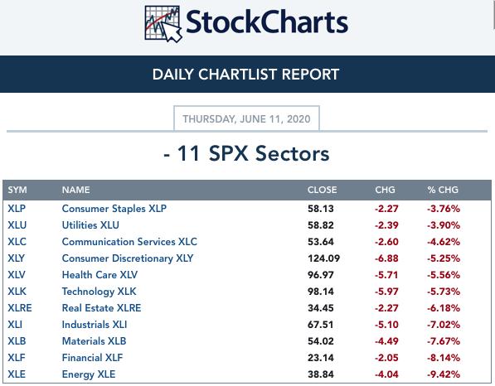
Task: Click the Thursday, June 11, 2020 date box
Action: (x=246, y=118)
